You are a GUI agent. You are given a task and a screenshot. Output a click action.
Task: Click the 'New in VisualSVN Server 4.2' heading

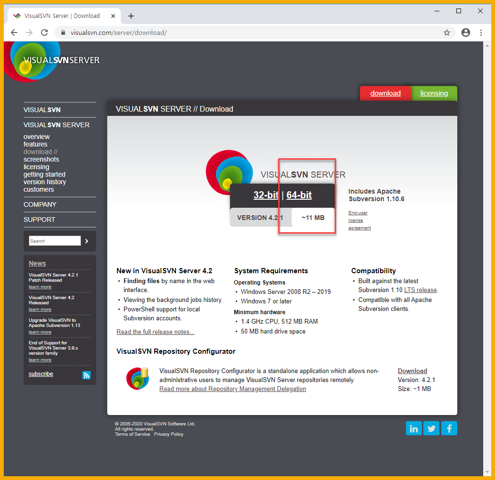point(164,270)
